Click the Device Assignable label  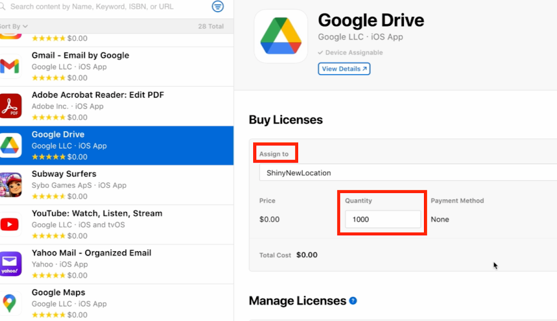pyautogui.click(x=354, y=53)
